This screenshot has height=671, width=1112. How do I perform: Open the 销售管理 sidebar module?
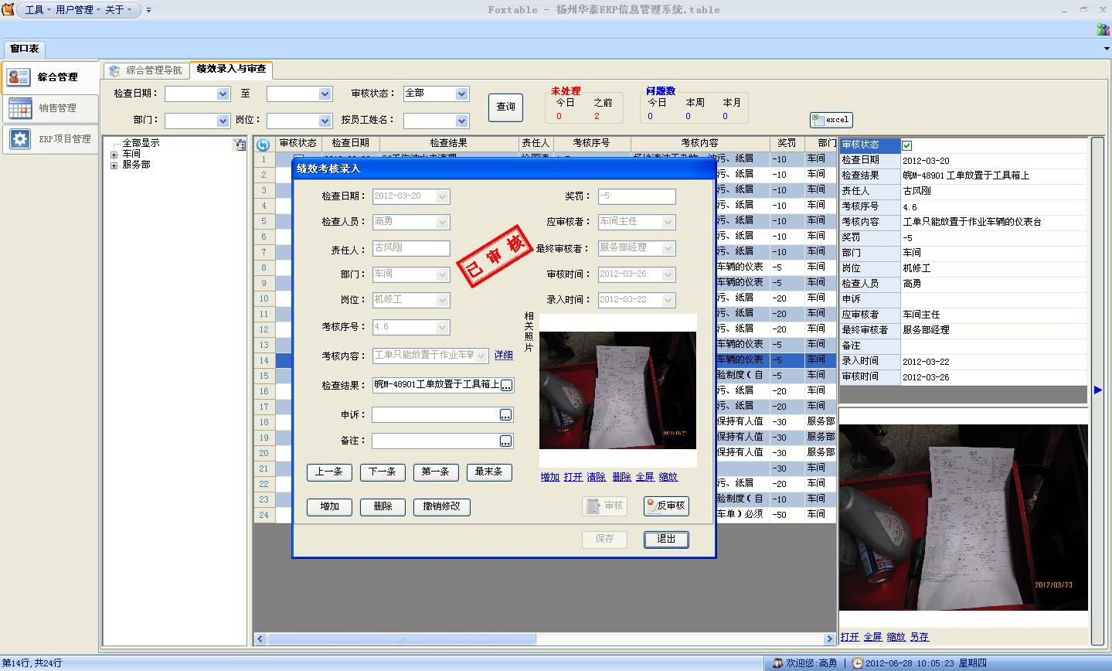[50, 108]
